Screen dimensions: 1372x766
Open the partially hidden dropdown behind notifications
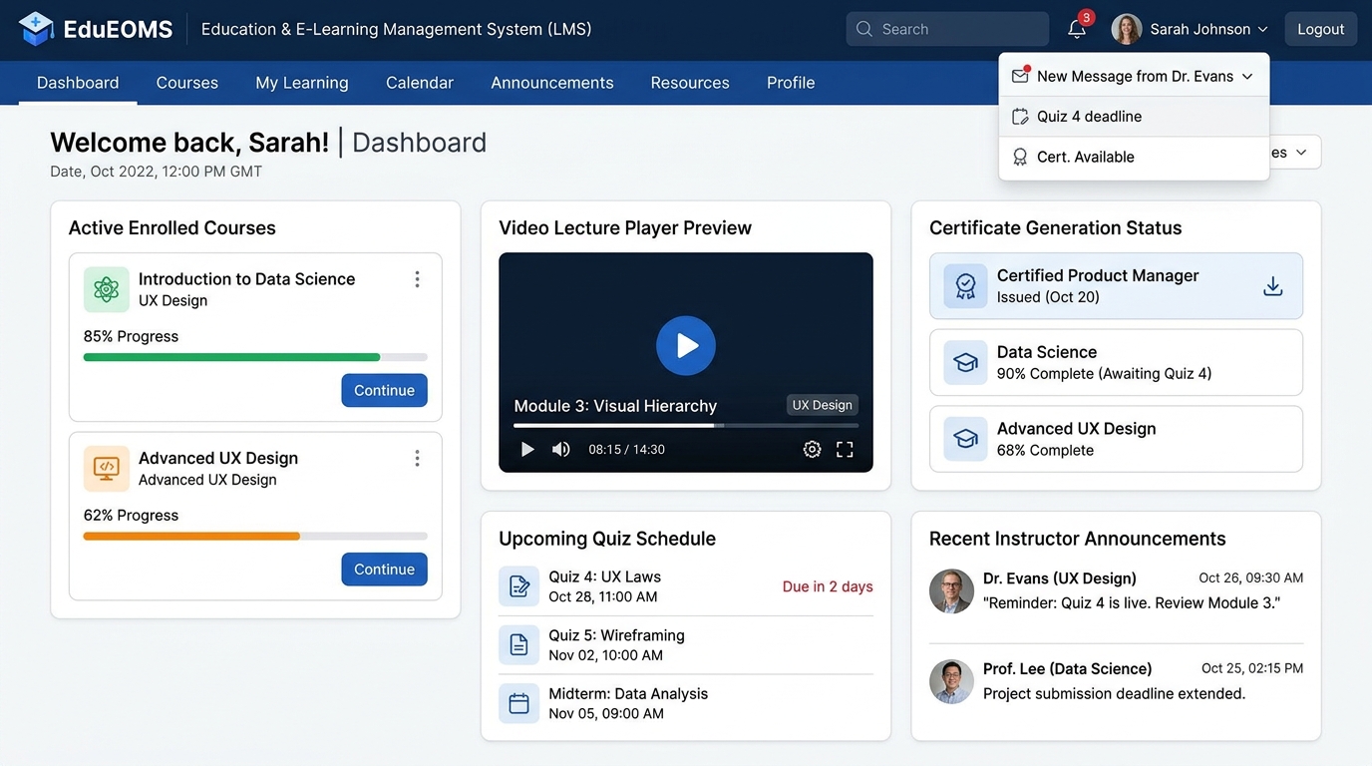click(1295, 153)
